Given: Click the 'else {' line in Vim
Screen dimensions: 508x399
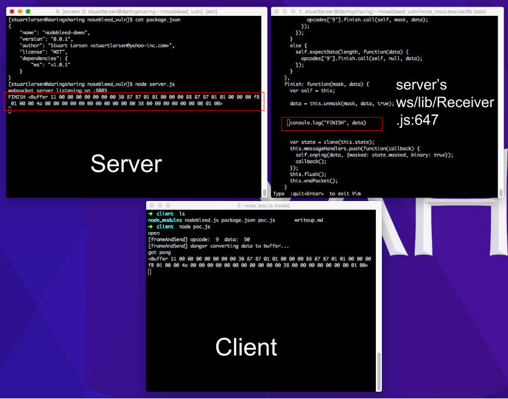Looking at the screenshot, I should pos(298,46).
